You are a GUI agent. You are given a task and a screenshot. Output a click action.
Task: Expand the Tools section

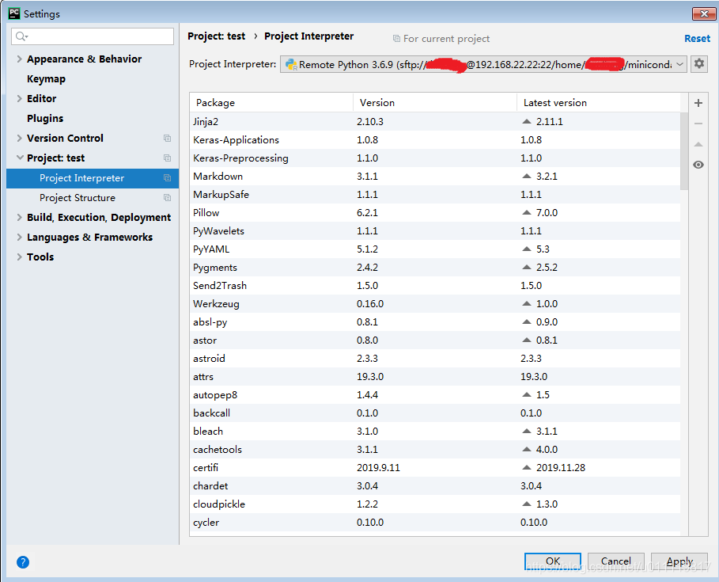point(19,257)
